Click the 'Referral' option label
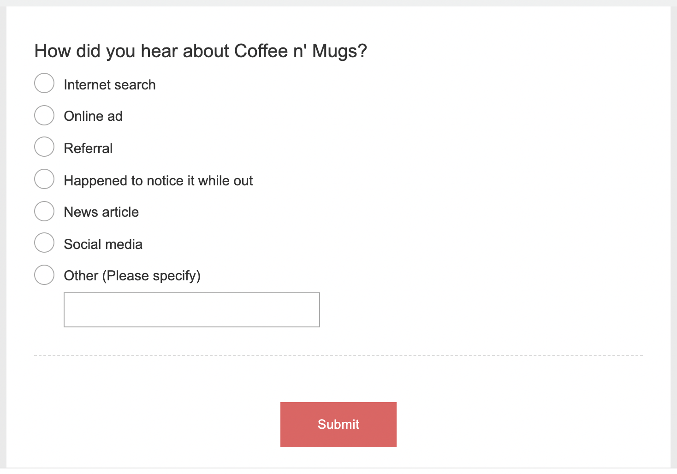 point(88,148)
